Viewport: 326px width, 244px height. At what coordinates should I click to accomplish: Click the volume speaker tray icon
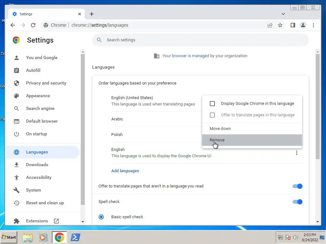[295, 237]
